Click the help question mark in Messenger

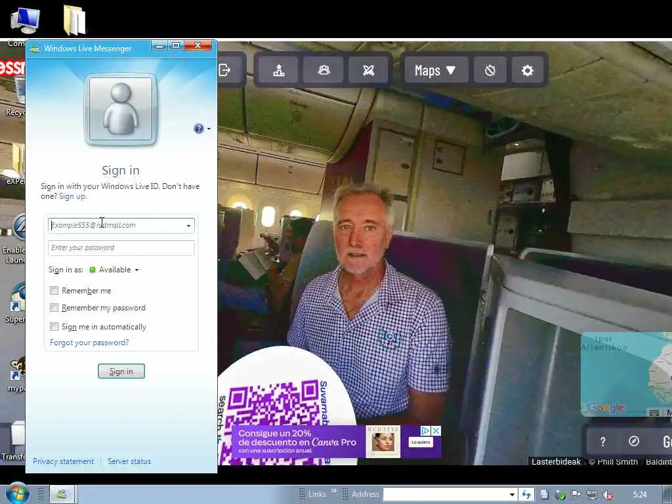coord(198,129)
